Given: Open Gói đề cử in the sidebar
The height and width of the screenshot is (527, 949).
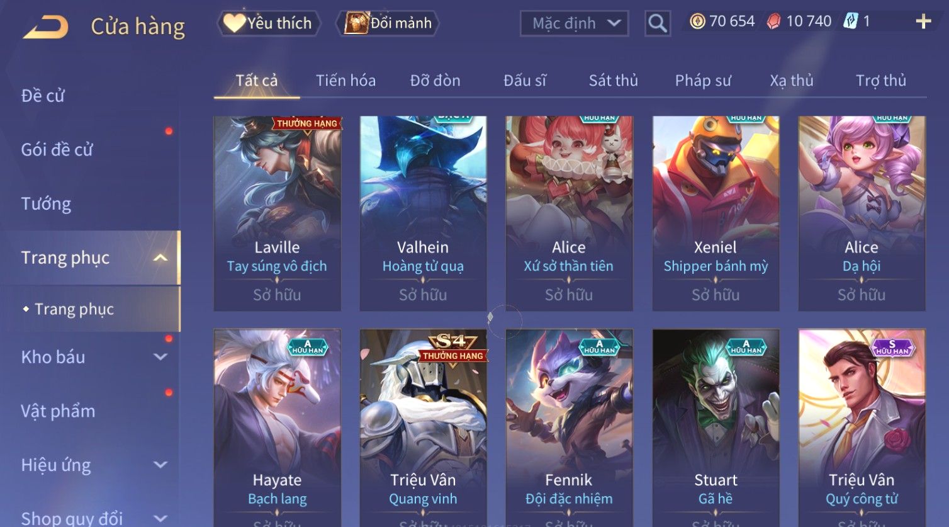Looking at the screenshot, I should point(57,149).
